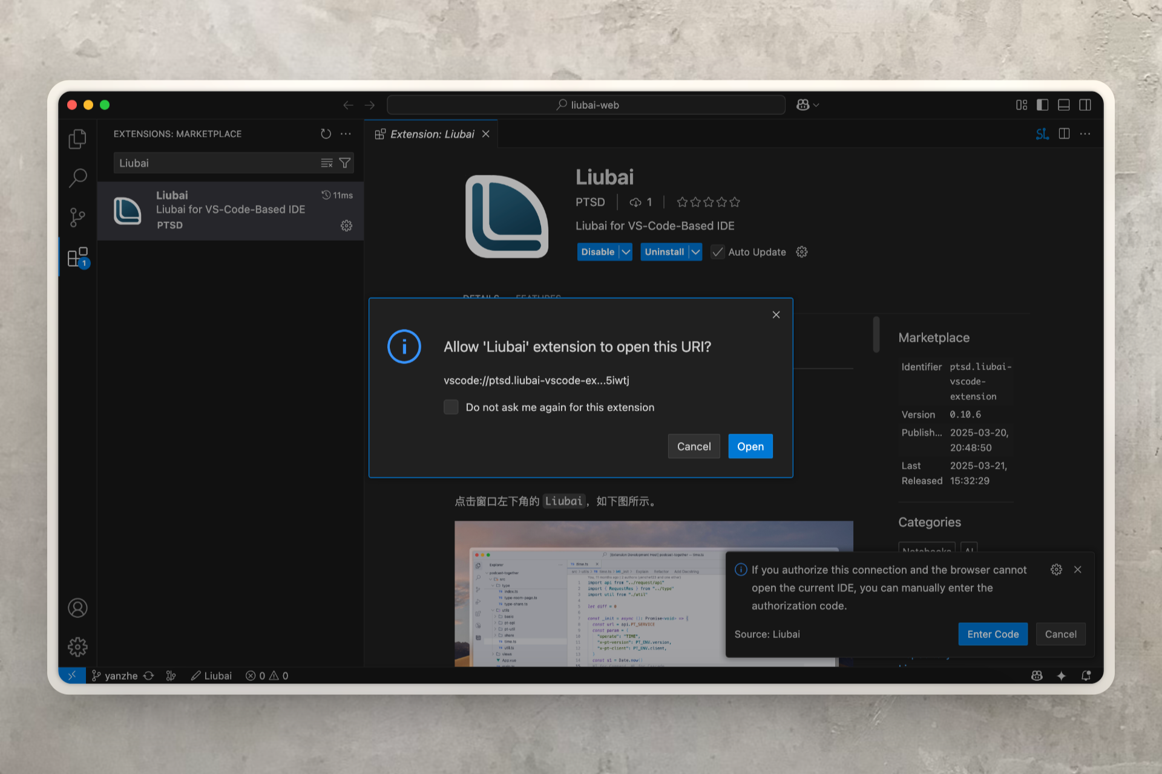The image size is (1162, 774).
Task: Refresh the extensions marketplace list
Action: [326, 134]
